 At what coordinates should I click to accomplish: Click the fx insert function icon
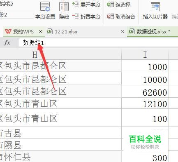(x=7, y=43)
